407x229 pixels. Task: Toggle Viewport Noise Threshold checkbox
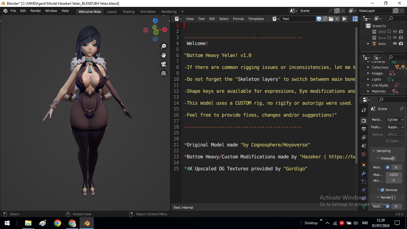(x=388, y=167)
